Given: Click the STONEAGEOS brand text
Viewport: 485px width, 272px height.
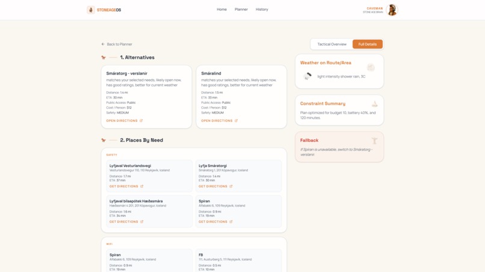Looking at the screenshot, I should [109, 10].
